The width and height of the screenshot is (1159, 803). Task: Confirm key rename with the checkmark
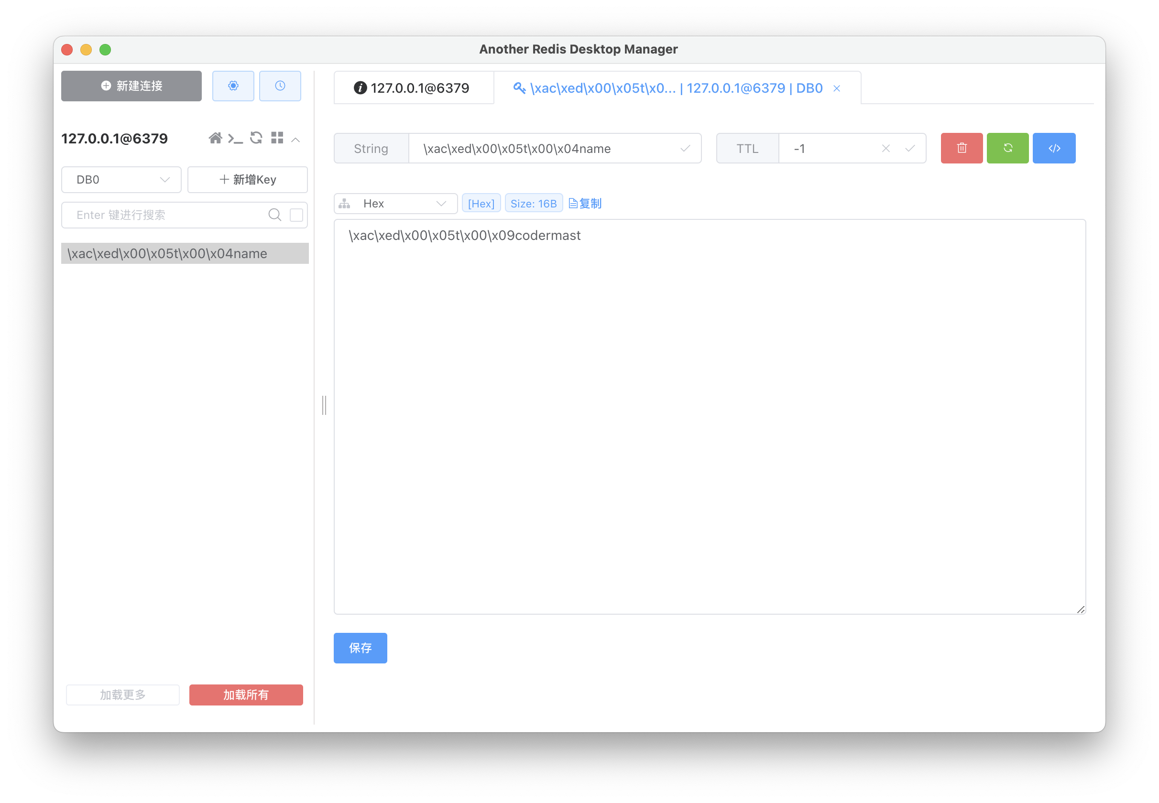pos(685,149)
